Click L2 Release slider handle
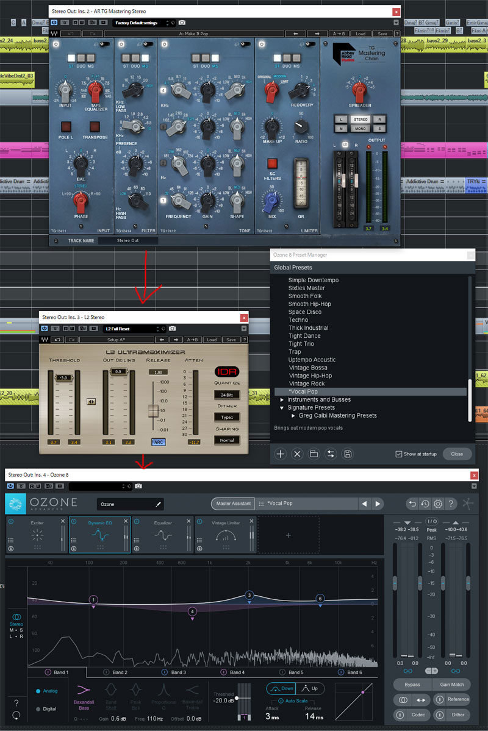 point(153,411)
